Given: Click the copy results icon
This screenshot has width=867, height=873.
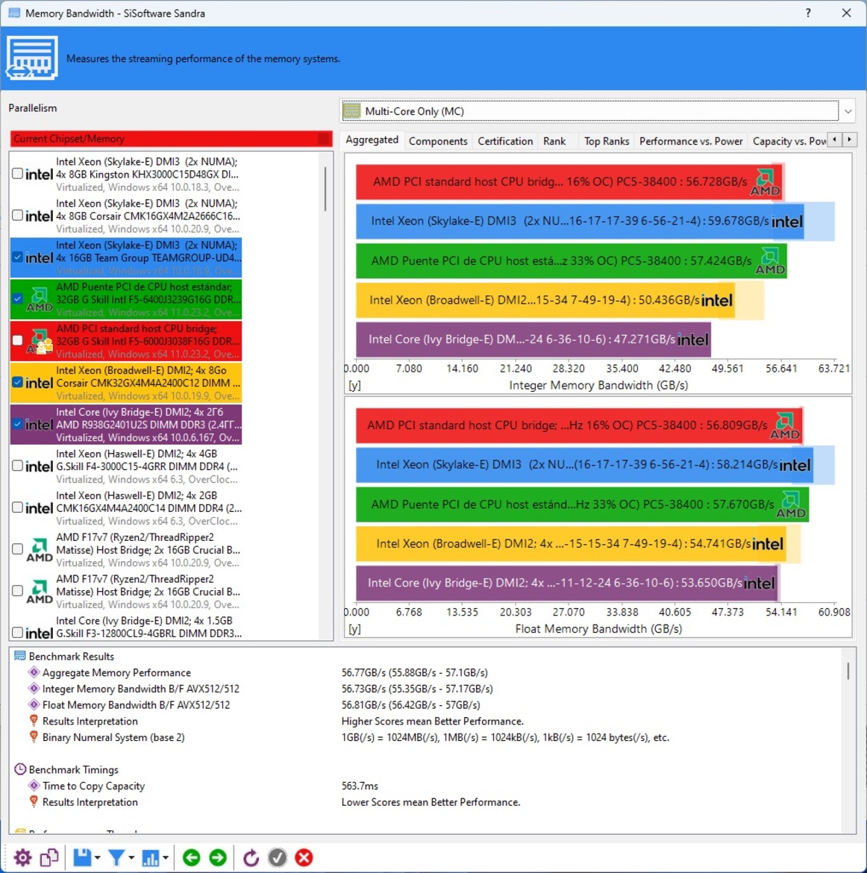Looking at the screenshot, I should 49,857.
